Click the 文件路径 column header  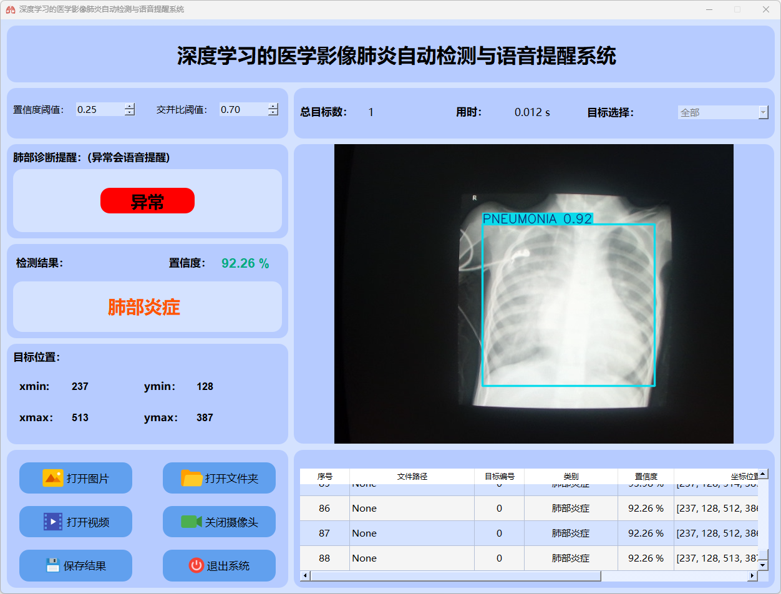coord(412,476)
